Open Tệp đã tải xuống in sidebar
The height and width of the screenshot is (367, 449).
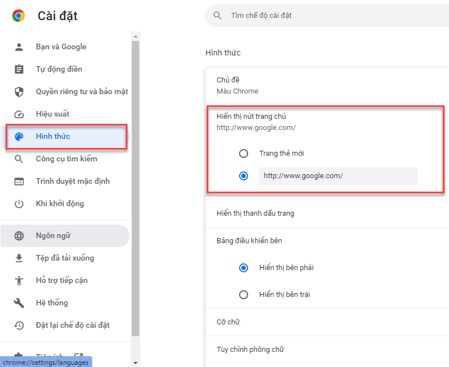coord(65,258)
